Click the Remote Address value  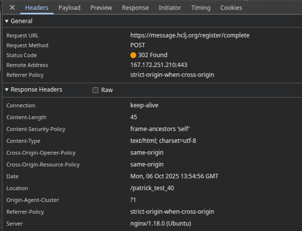[158, 65]
